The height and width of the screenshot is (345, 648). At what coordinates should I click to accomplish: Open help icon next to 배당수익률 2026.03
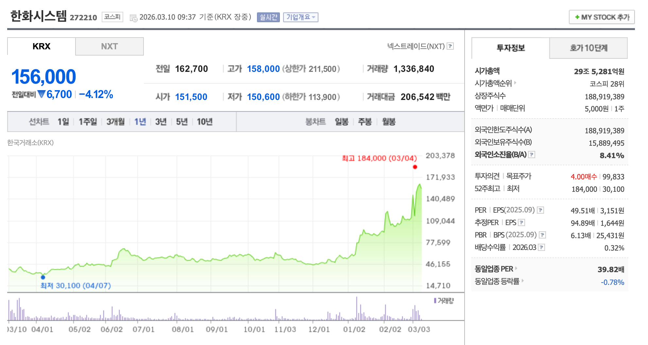541,247
